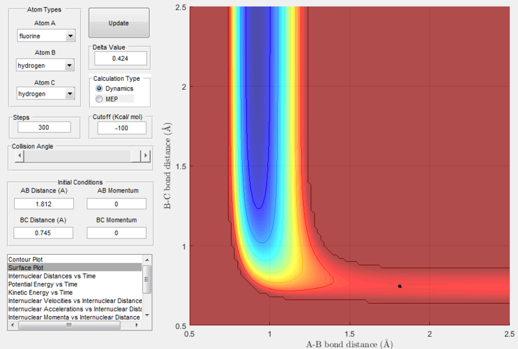The width and height of the screenshot is (518, 349).
Task: Select Contour Plot in the list
Action: [x=75, y=259]
